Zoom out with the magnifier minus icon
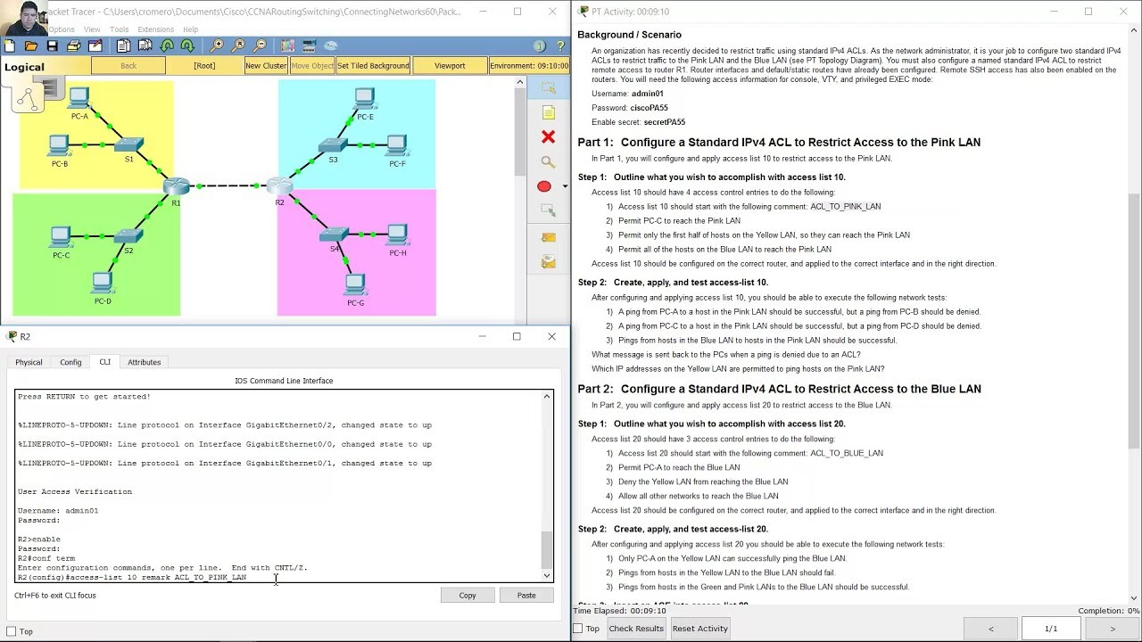 point(260,45)
